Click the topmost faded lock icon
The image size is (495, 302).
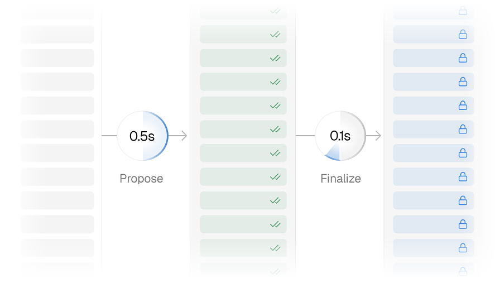(463, 11)
